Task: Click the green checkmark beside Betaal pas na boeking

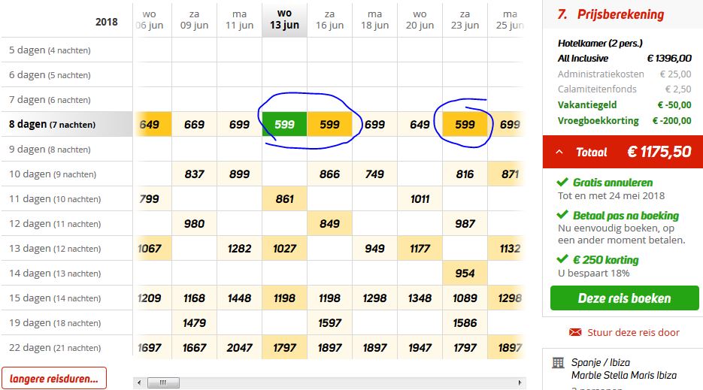Action: coord(562,215)
